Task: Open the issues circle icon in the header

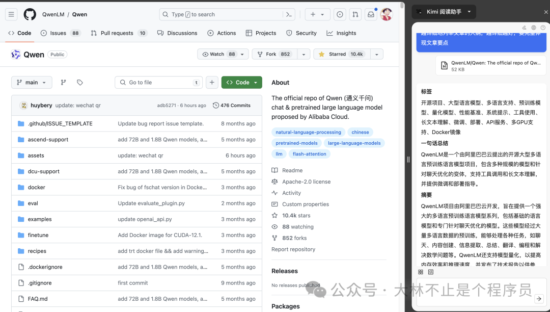Action: tap(340, 14)
